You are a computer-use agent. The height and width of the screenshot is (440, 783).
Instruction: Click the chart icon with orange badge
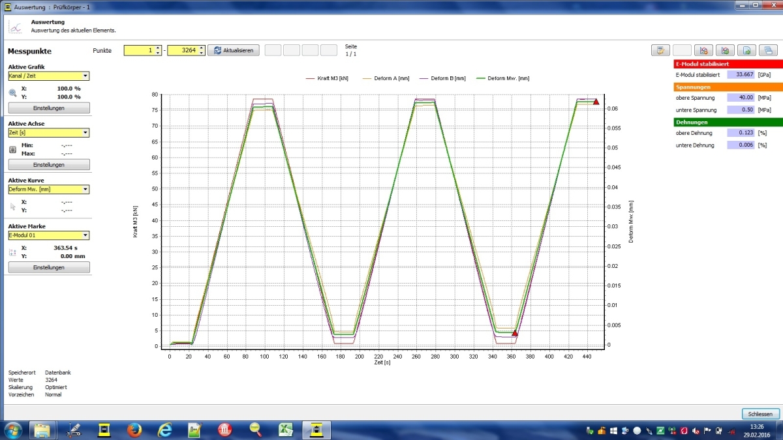click(x=703, y=50)
